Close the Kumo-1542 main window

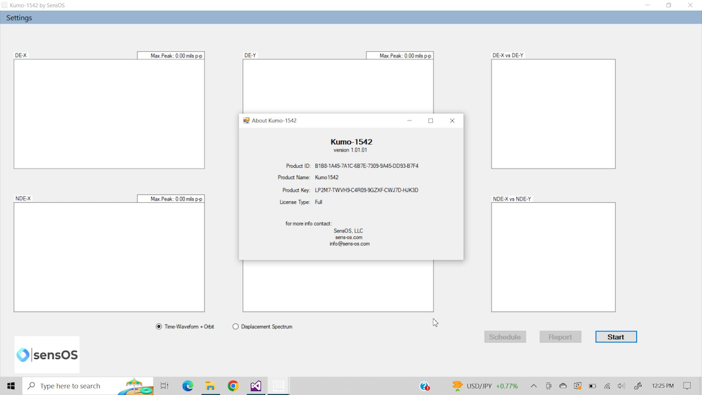click(690, 5)
